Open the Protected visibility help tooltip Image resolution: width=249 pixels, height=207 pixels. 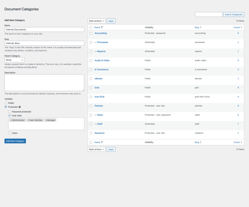(20, 107)
